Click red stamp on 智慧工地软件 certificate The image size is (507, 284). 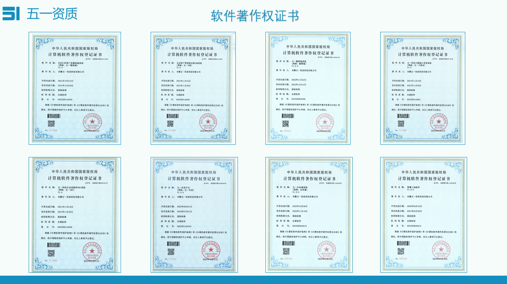coord(441,250)
